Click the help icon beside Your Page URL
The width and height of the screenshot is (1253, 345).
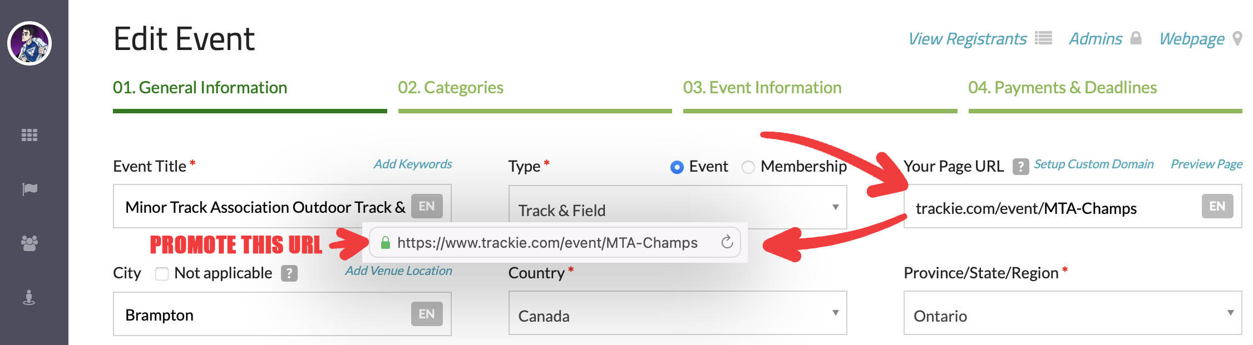(x=1020, y=166)
